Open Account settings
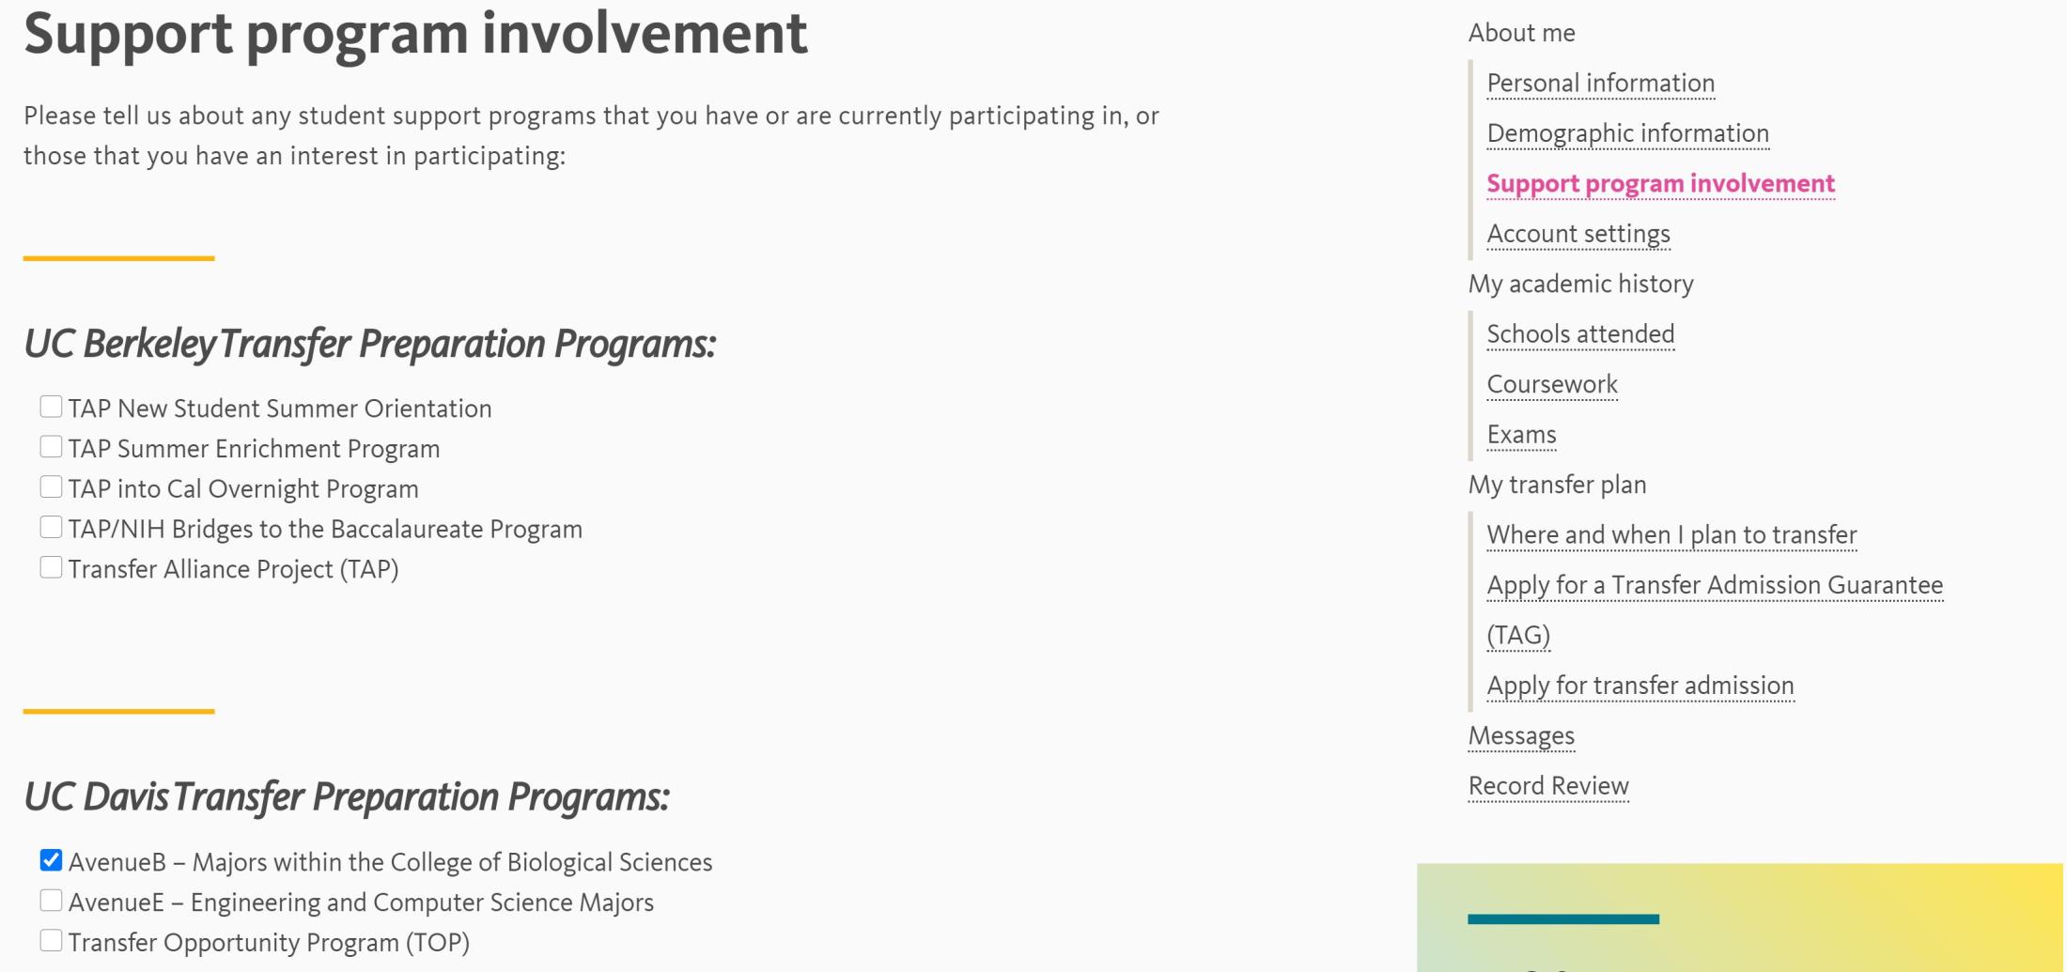The height and width of the screenshot is (972, 2067). pos(1578,234)
